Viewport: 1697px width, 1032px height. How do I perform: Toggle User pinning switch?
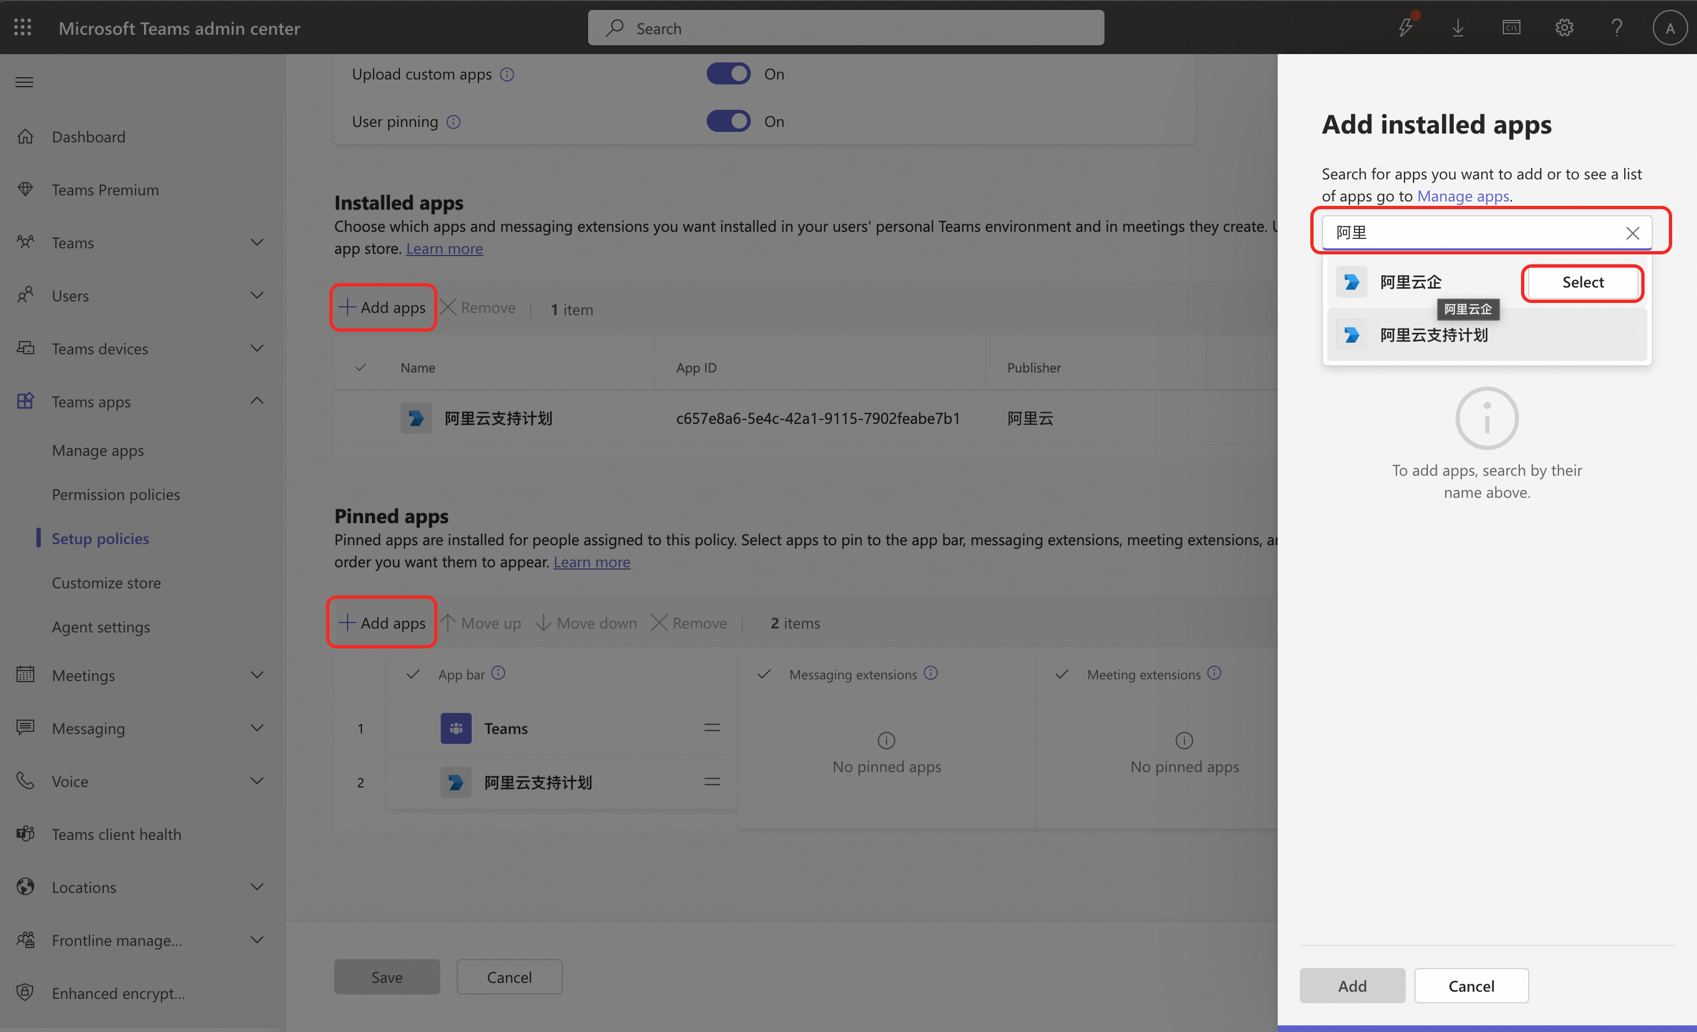(728, 121)
